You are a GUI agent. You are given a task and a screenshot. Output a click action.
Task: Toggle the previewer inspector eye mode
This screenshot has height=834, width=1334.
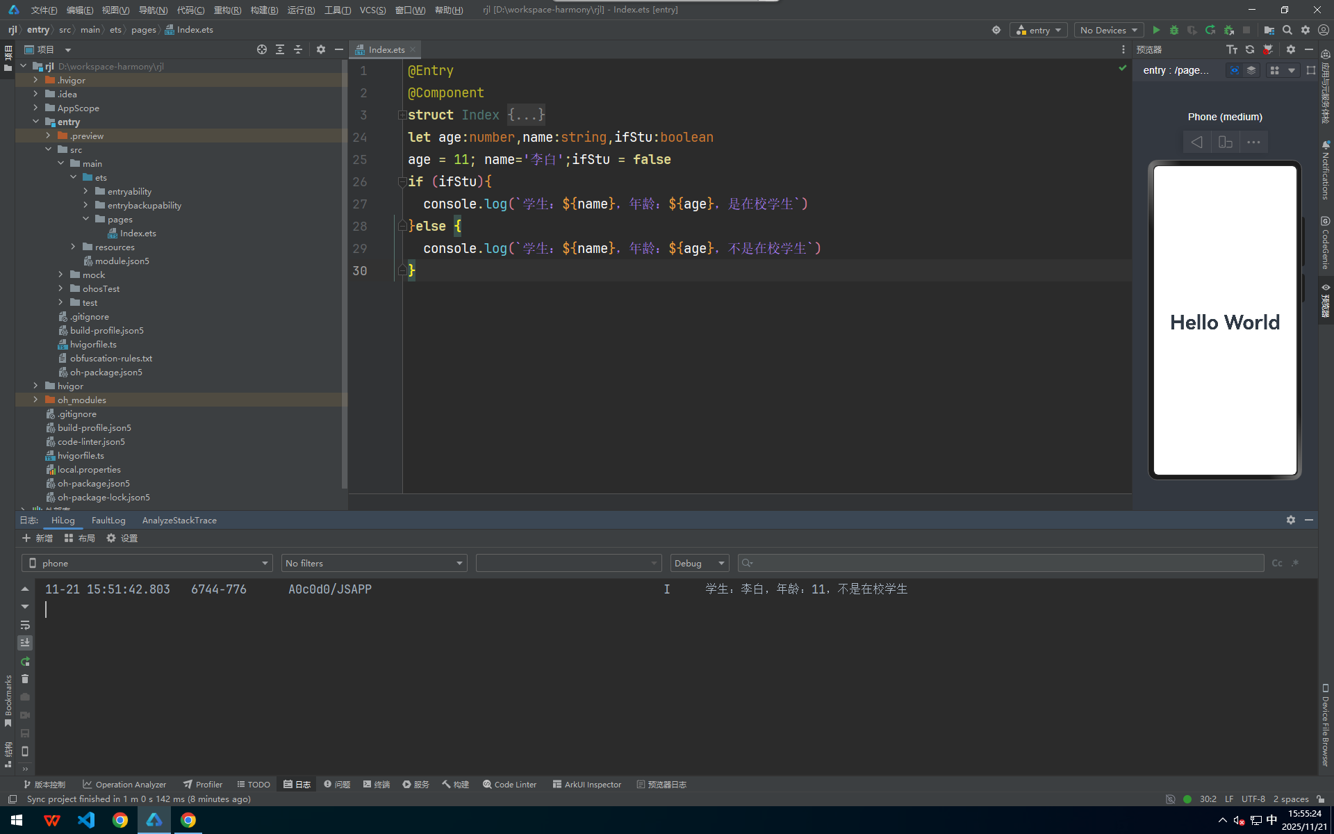pos(1234,70)
